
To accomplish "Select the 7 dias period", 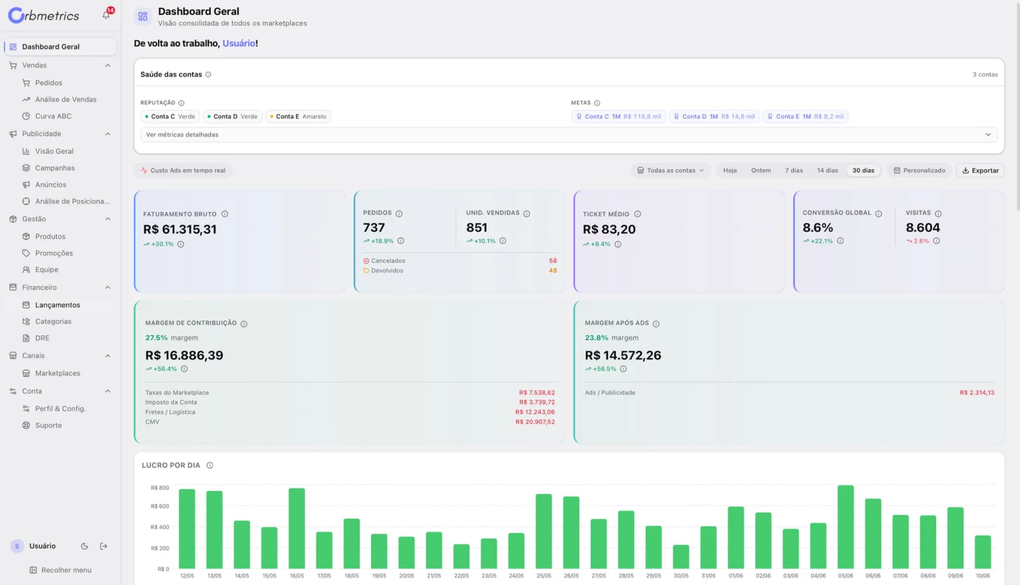I will tap(794, 171).
